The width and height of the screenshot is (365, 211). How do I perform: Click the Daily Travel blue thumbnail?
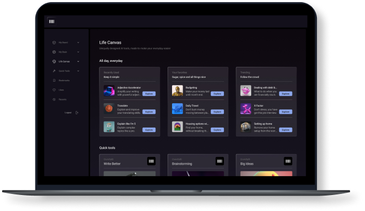pos(178,109)
